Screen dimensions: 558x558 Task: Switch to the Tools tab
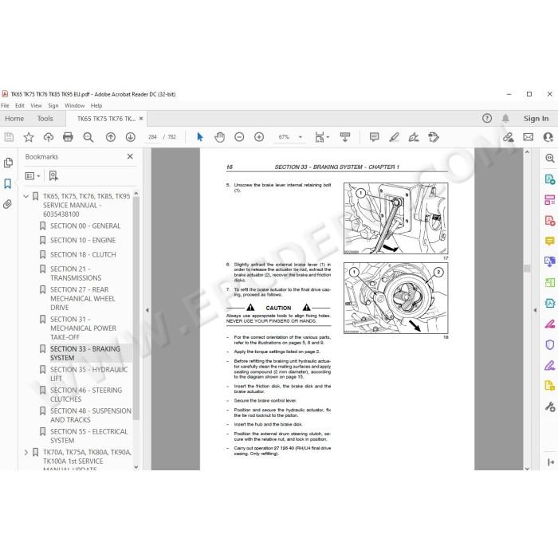point(45,119)
